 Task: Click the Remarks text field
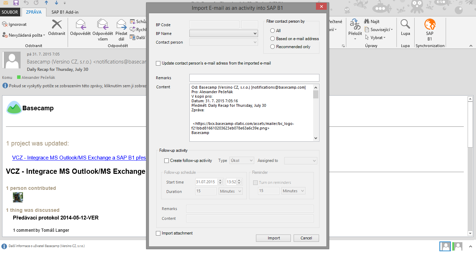point(254,78)
